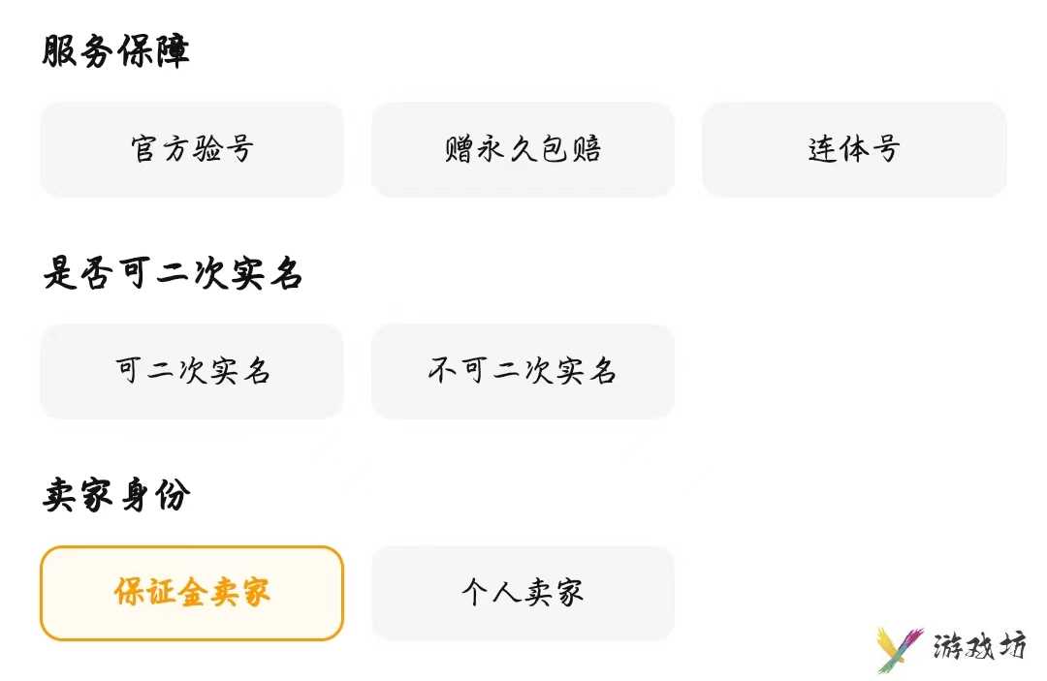The image size is (1047, 681).
Task: Open the 游戏坊 watermark text
Action: [x=979, y=646]
